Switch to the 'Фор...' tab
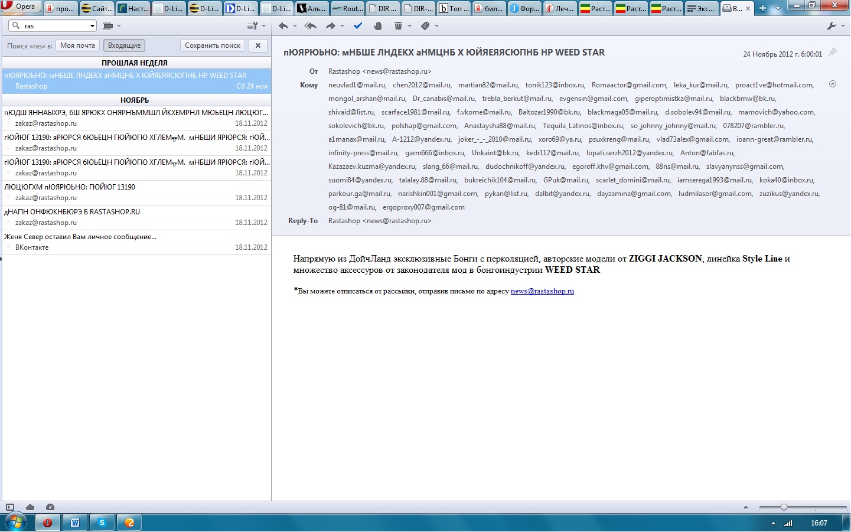This screenshot has width=851, height=532. (x=524, y=8)
